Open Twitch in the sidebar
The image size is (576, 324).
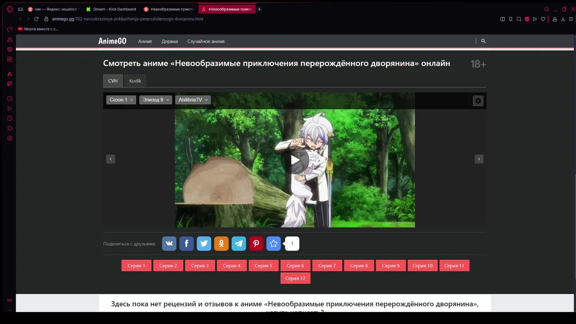[9, 84]
